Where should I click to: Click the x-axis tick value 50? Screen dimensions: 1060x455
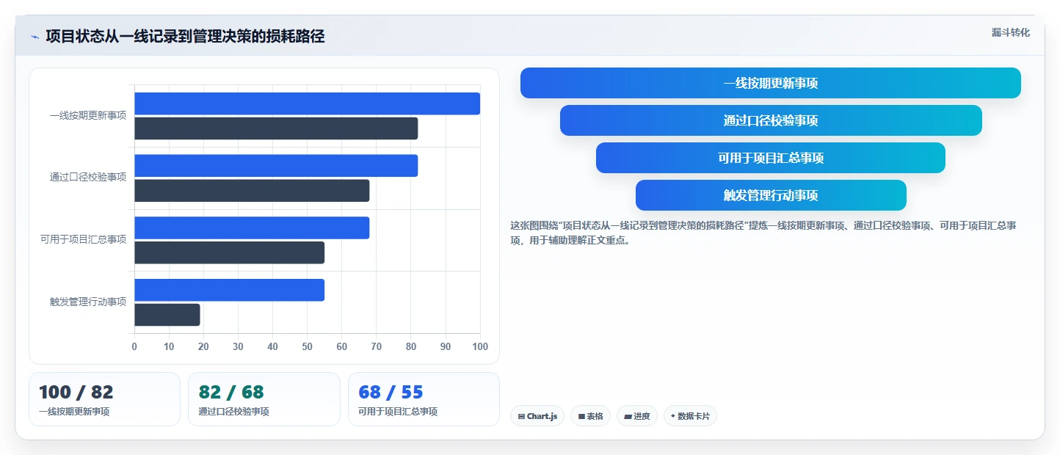point(307,346)
